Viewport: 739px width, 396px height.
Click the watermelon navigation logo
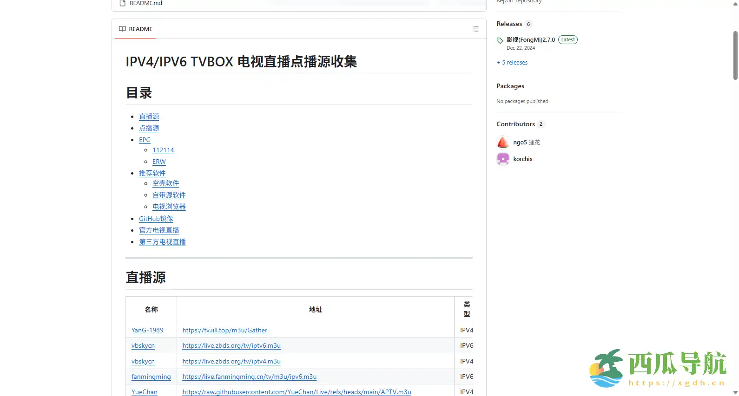click(x=606, y=369)
